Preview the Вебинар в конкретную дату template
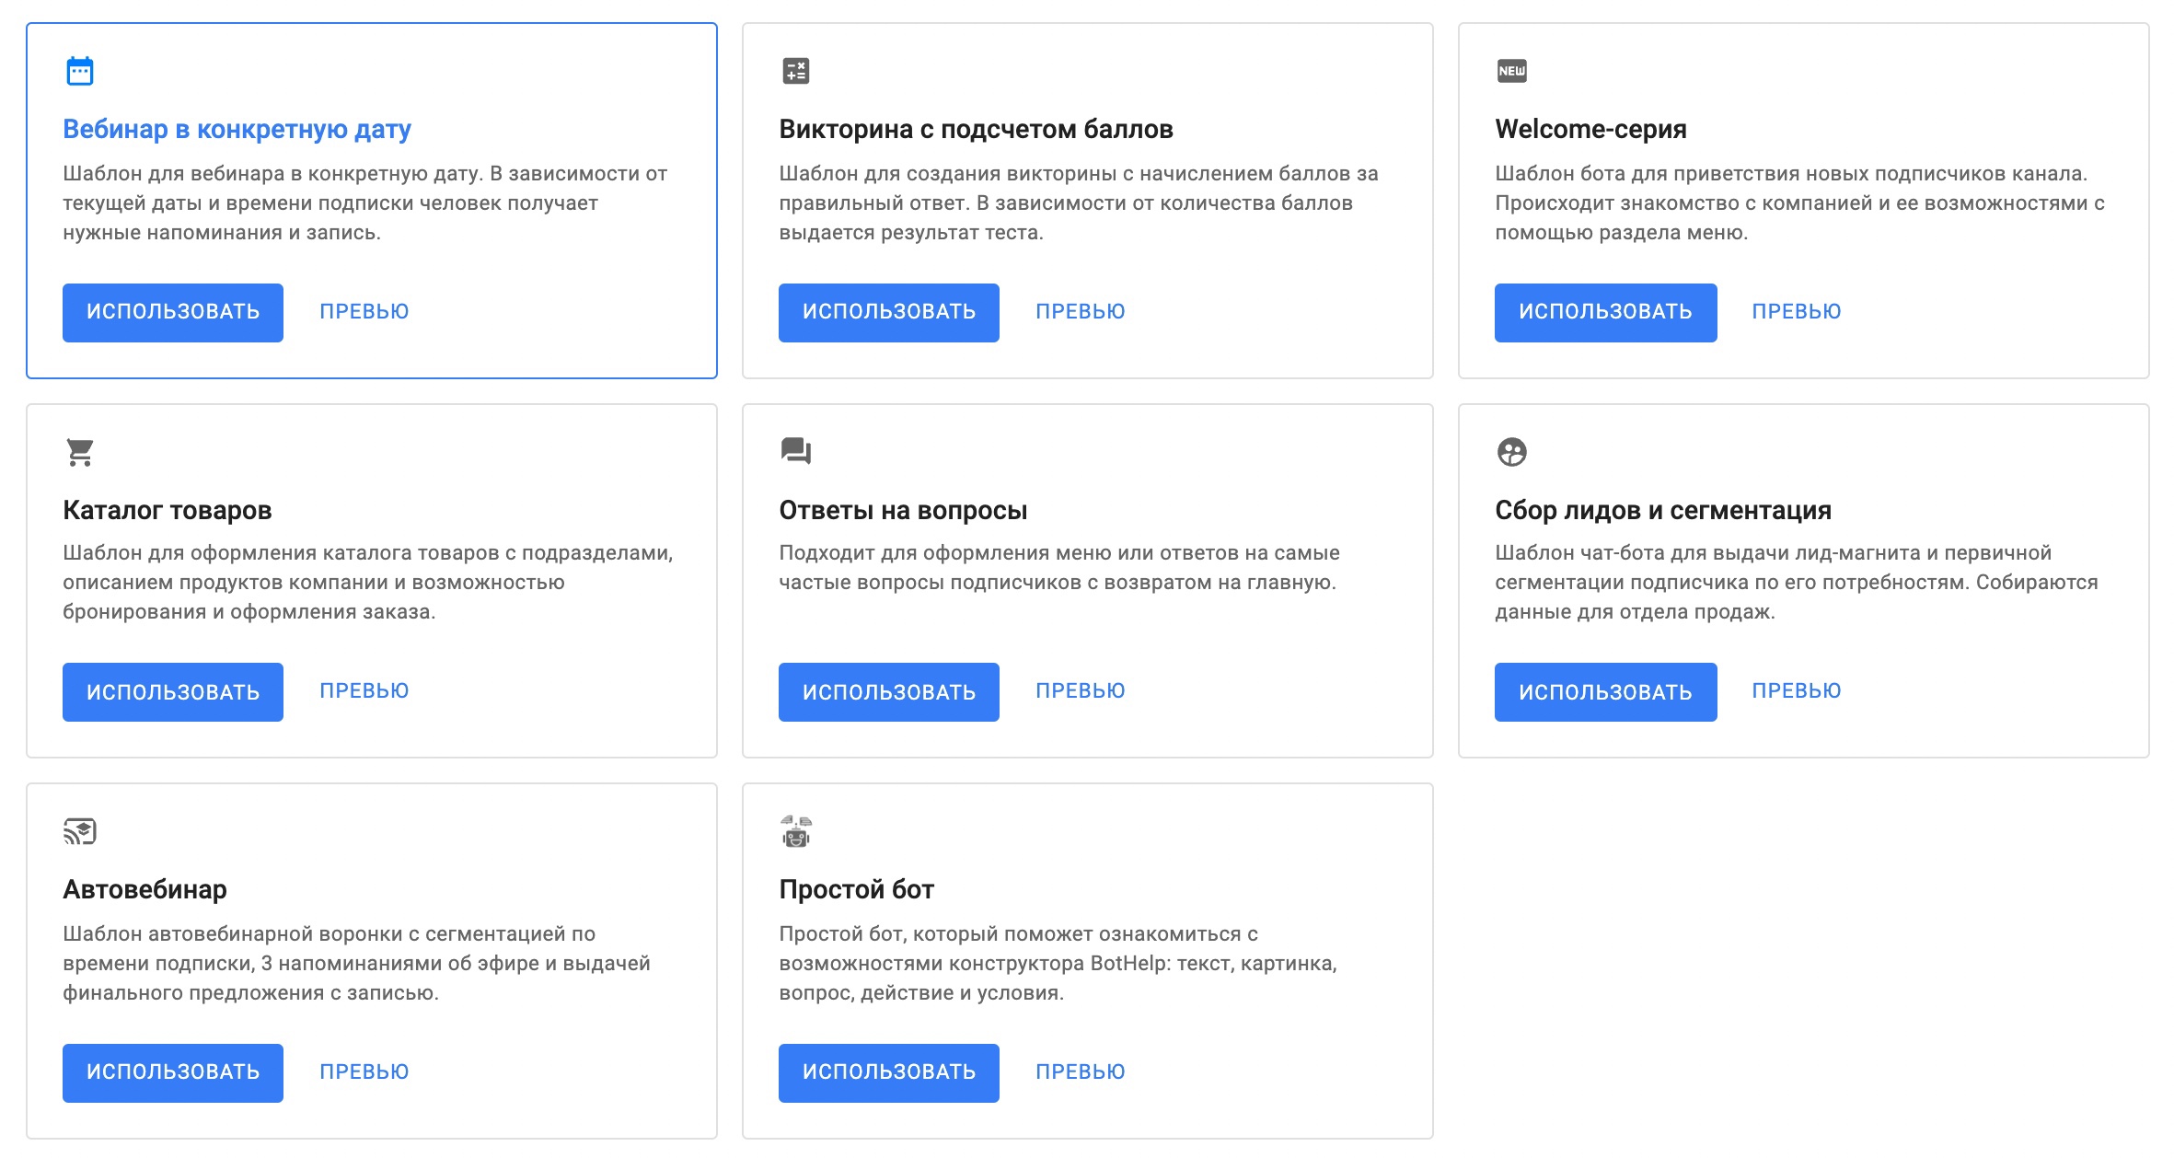 click(x=364, y=312)
